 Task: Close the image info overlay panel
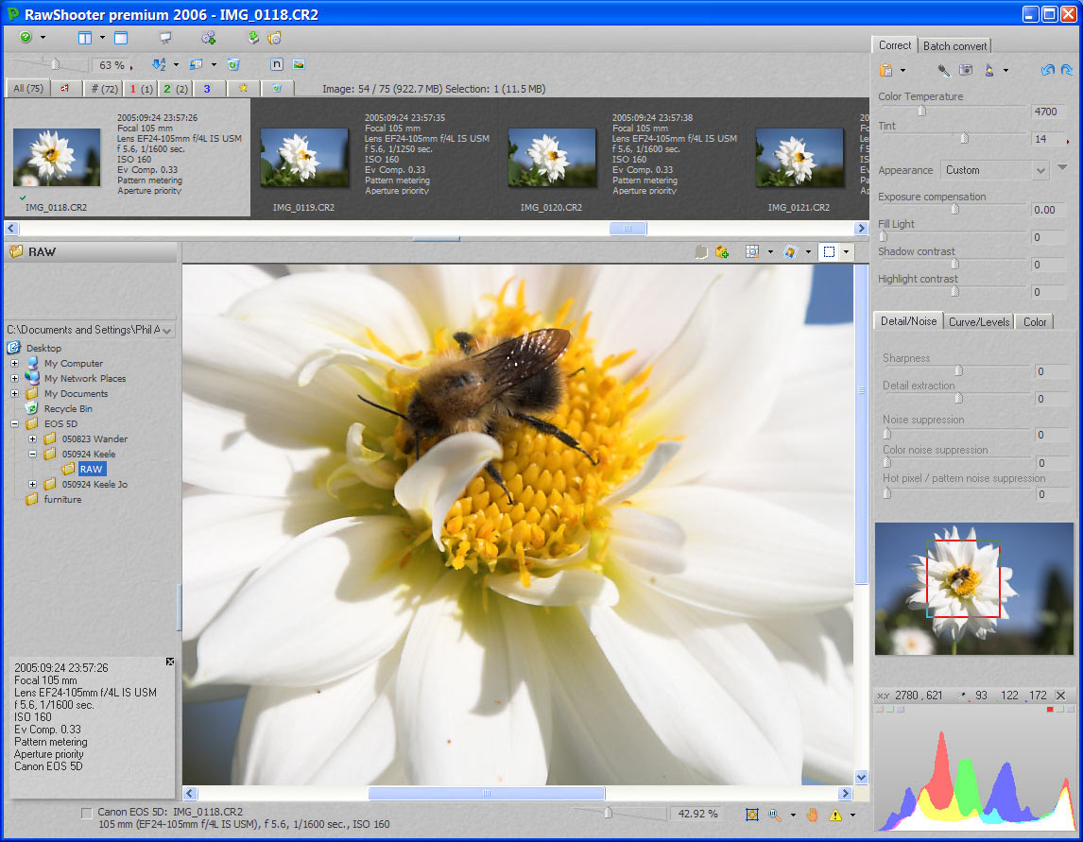(170, 662)
